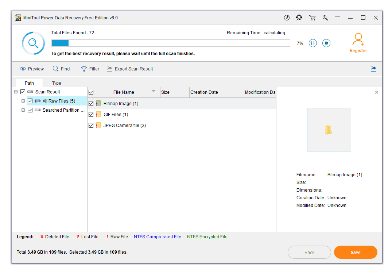Click the share icon at toolbar right
Image resolution: width=392 pixels, height=273 pixels.
click(373, 69)
